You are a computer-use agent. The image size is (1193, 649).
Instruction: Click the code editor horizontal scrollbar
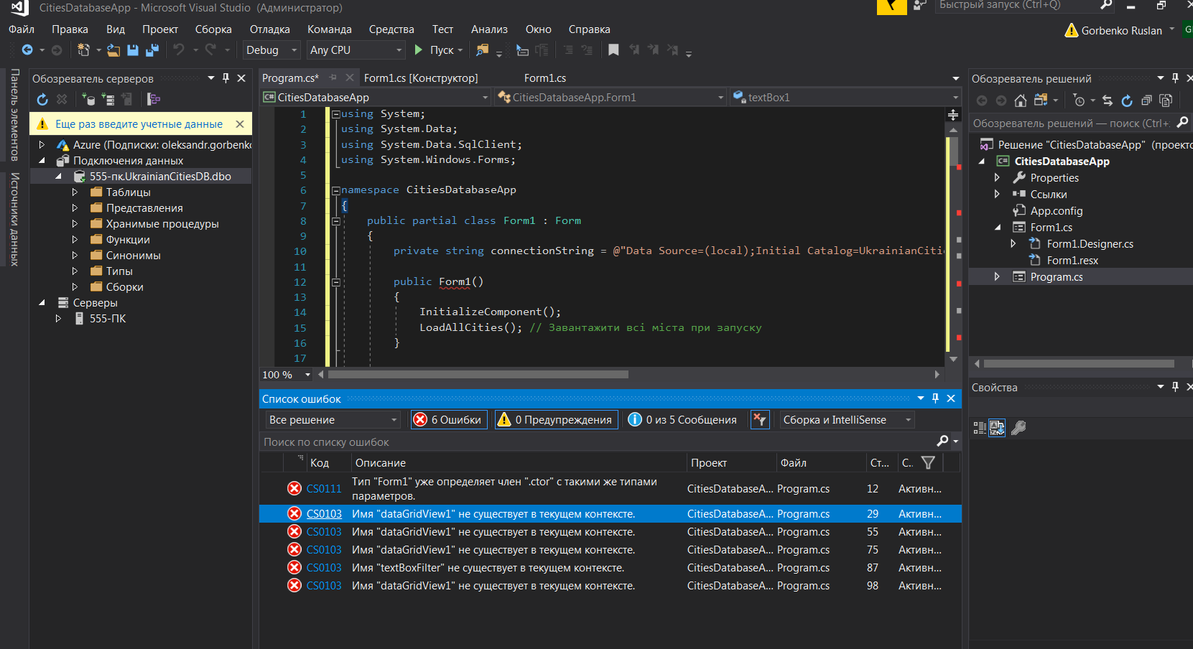click(x=478, y=375)
